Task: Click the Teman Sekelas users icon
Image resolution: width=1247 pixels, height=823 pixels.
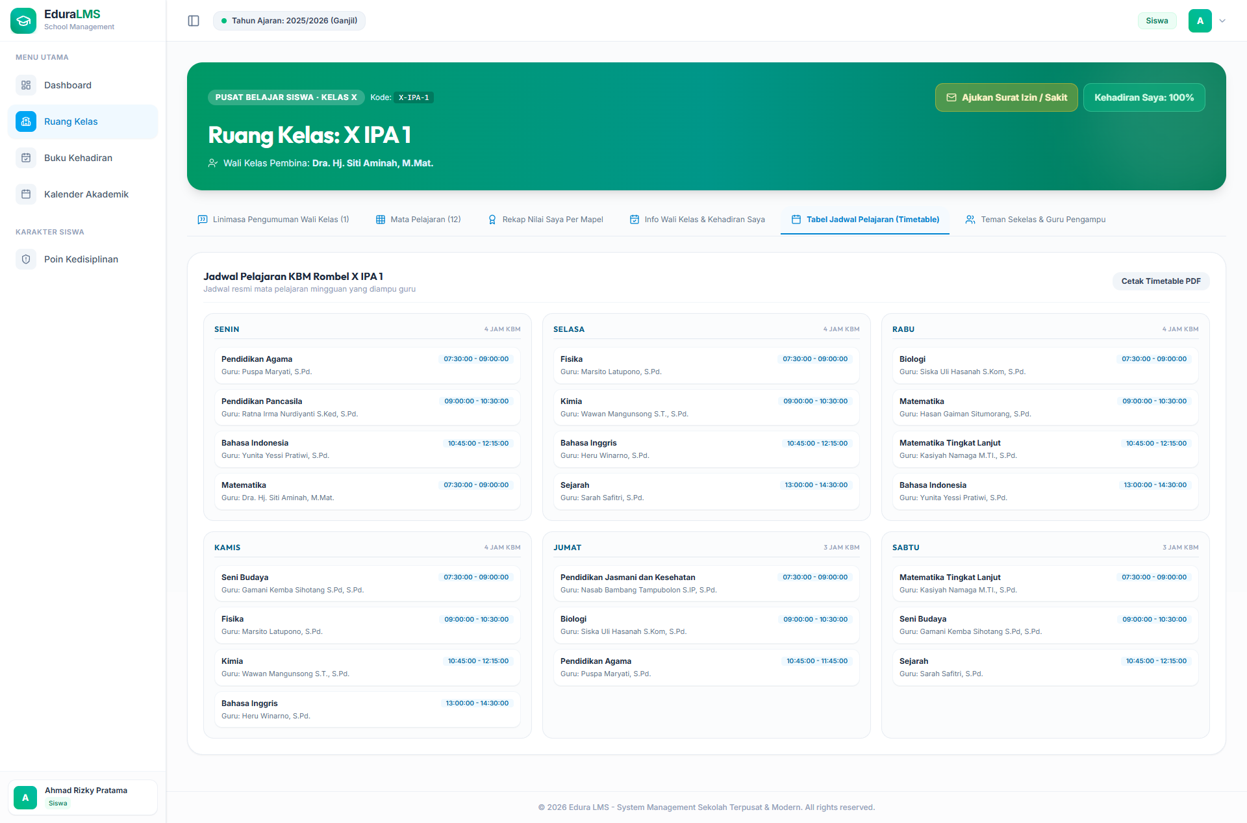Action: [x=970, y=220]
